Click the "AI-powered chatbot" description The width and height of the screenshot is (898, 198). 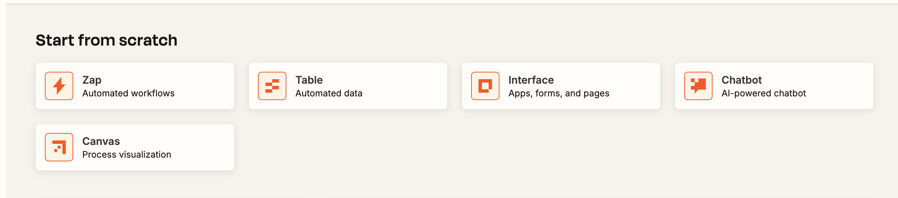pyautogui.click(x=764, y=93)
